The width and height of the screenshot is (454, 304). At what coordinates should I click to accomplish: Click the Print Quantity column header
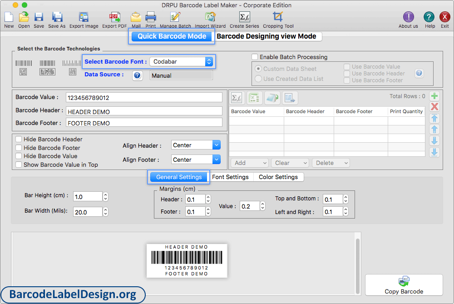[406, 111]
